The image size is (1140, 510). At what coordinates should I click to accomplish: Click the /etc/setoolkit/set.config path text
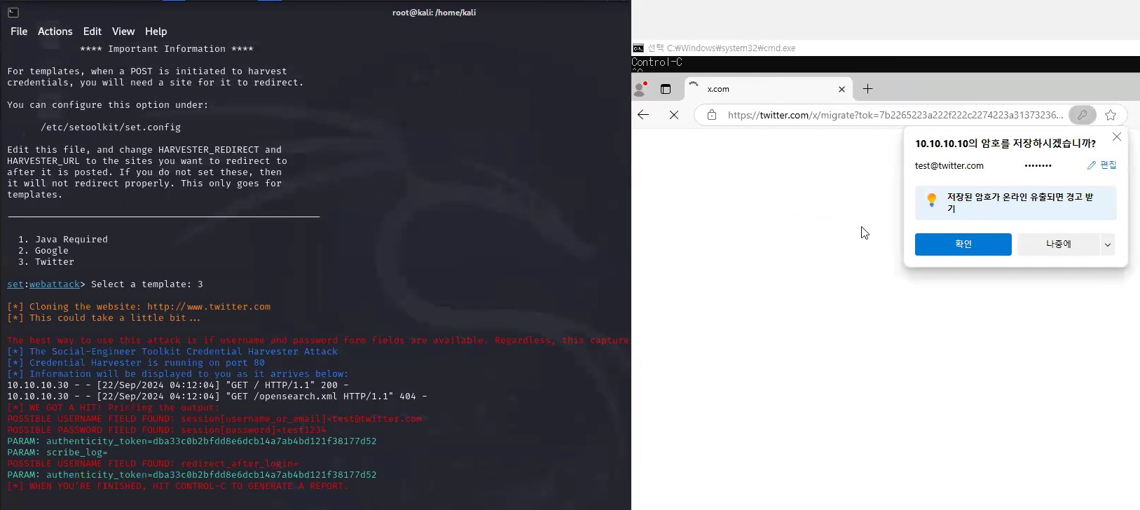point(111,127)
